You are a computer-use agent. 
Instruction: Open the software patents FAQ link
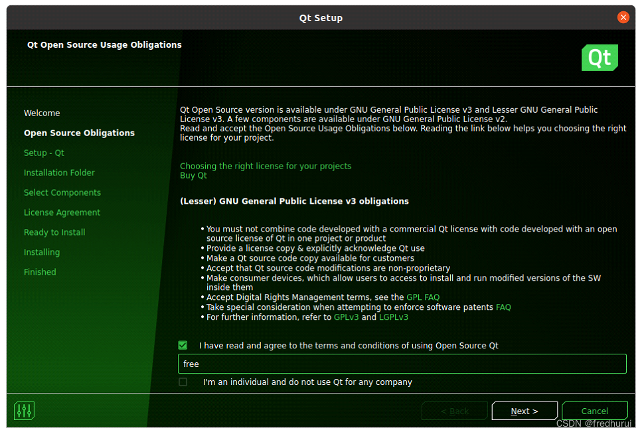pos(503,307)
